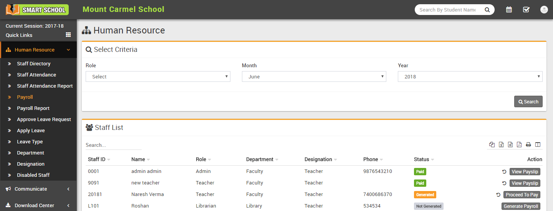Revert payroll status for Naresh Verma
This screenshot has height=211, width=553.
tap(498, 195)
